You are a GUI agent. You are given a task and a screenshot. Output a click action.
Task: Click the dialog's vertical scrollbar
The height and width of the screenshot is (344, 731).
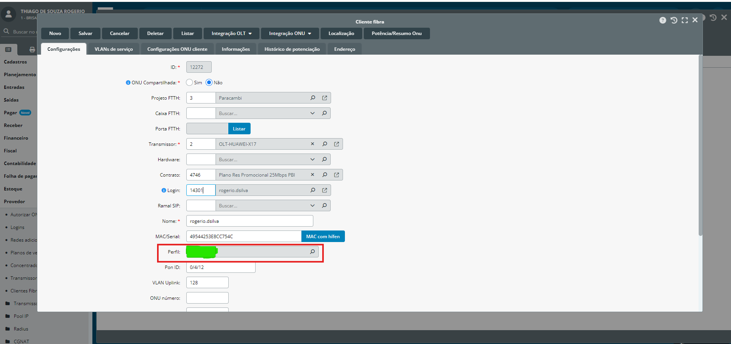tap(700, 146)
